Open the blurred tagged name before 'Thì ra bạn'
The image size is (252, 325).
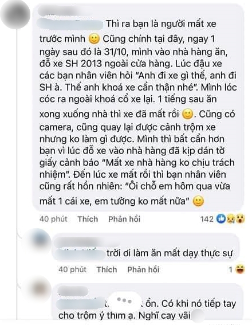pos(70,25)
